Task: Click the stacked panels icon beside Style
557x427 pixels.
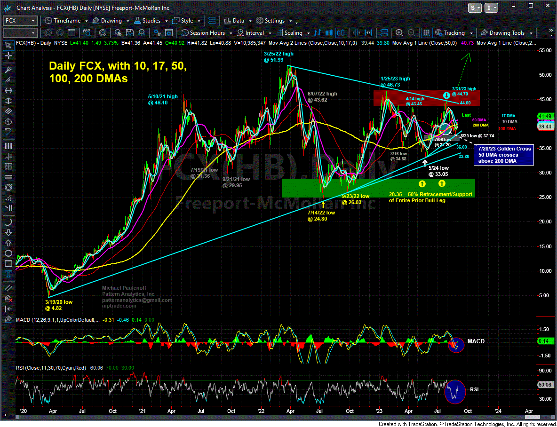Action: pyautogui.click(x=212, y=21)
